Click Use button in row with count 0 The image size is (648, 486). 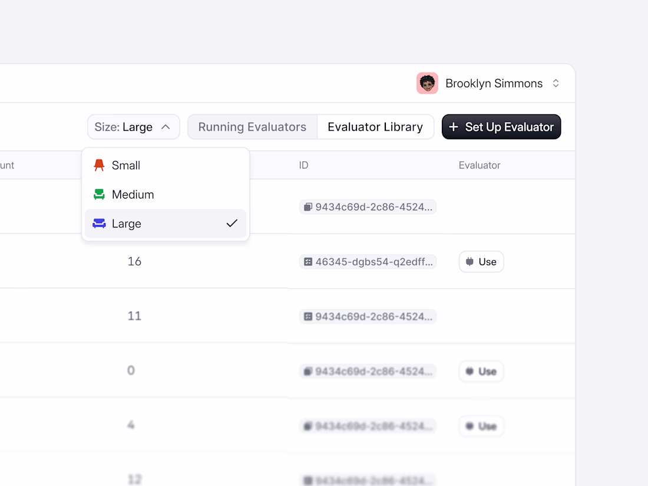point(481,371)
